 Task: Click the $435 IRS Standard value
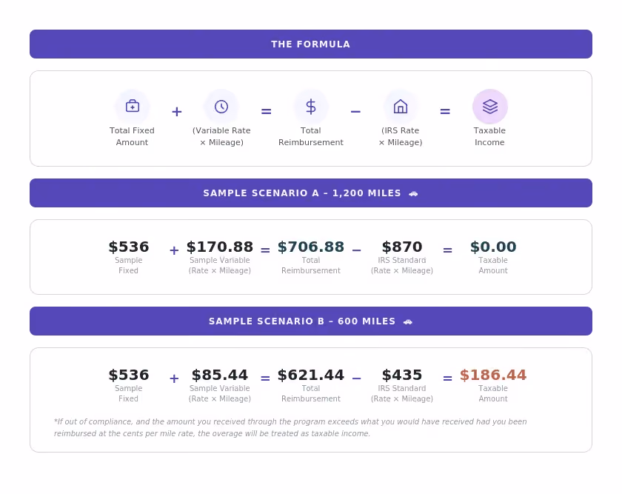tap(402, 375)
